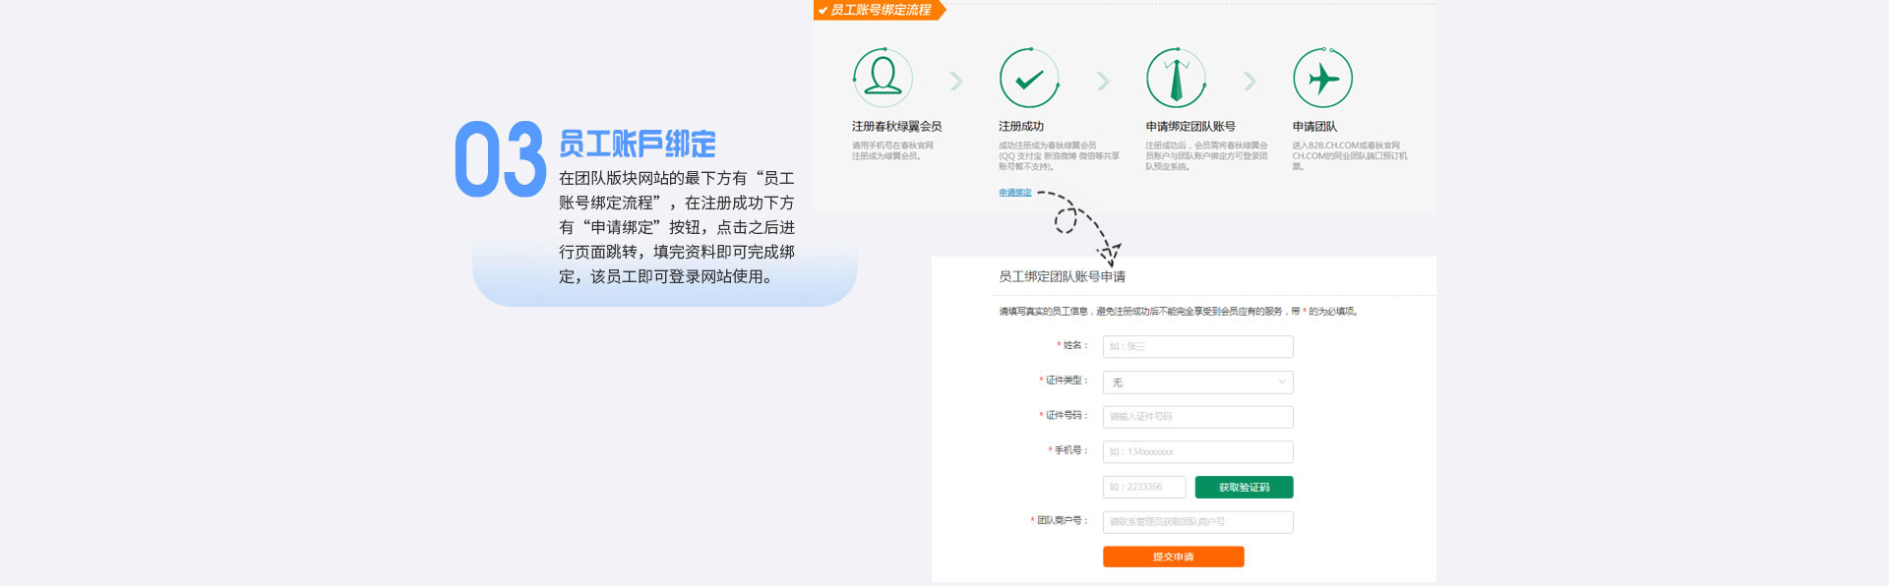Click the verification code input field
The width and height of the screenshot is (1889, 586).
(1143, 488)
